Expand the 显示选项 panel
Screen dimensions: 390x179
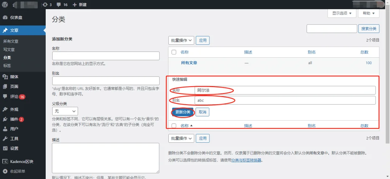tap(342, 13)
